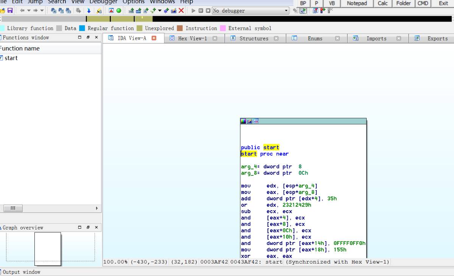The width and height of the screenshot is (454, 276).
Task: Click the Save database floppy icon
Action: click(x=10, y=11)
